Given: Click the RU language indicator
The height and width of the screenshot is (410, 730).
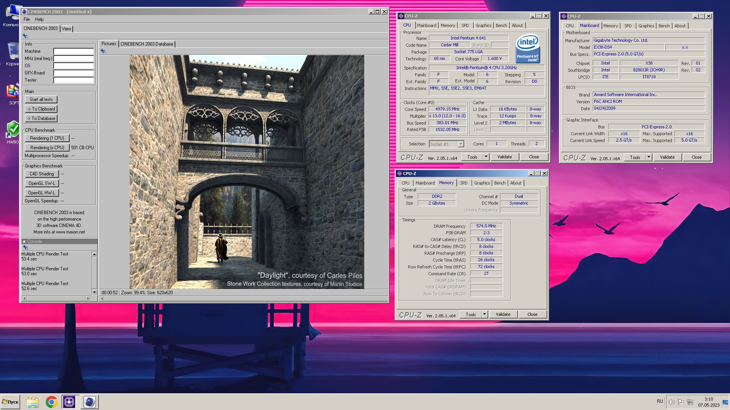Looking at the screenshot, I should click(660, 401).
